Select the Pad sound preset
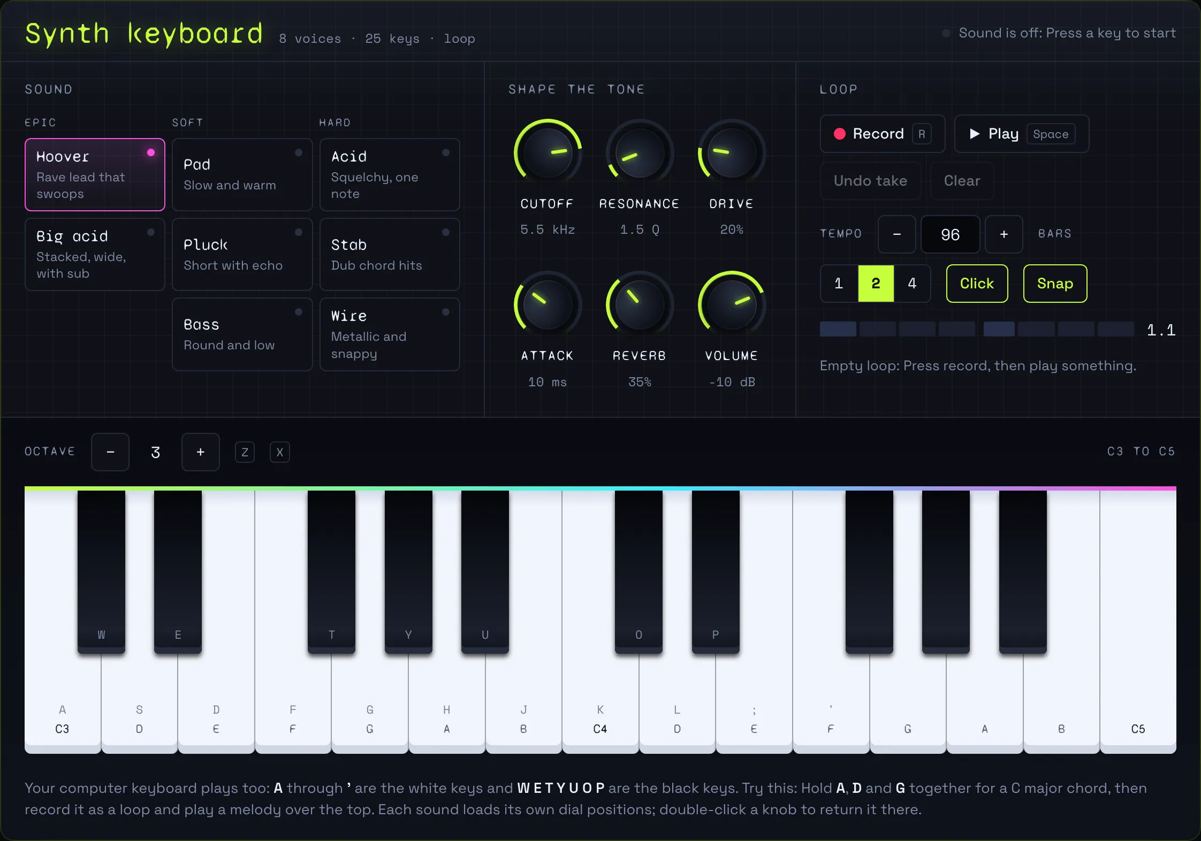Viewport: 1201px width, 841px height. (x=242, y=174)
